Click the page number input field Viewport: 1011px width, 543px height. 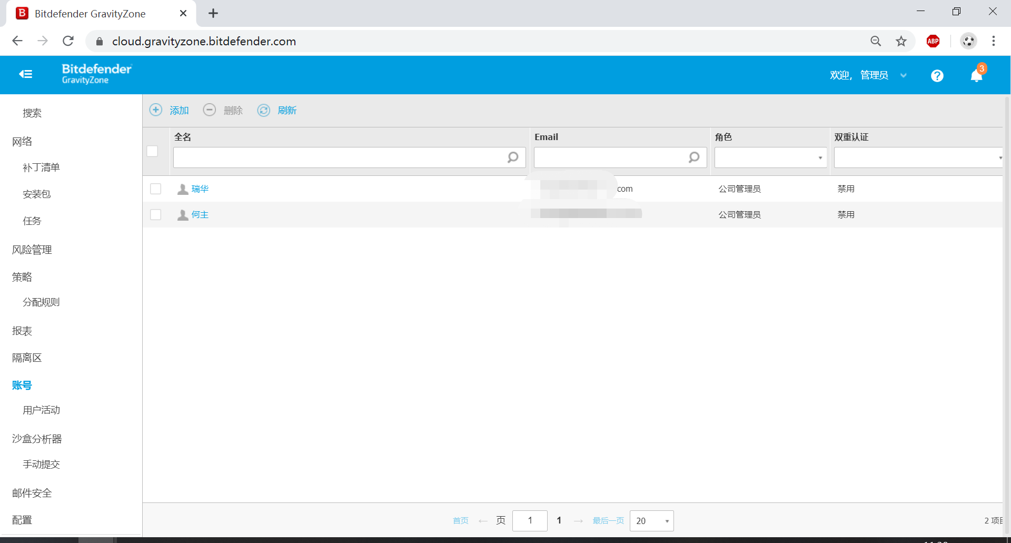tap(530, 521)
